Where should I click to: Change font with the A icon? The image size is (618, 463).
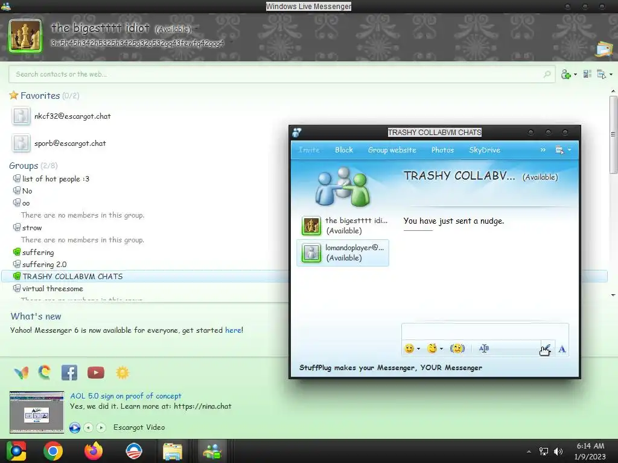coord(562,349)
